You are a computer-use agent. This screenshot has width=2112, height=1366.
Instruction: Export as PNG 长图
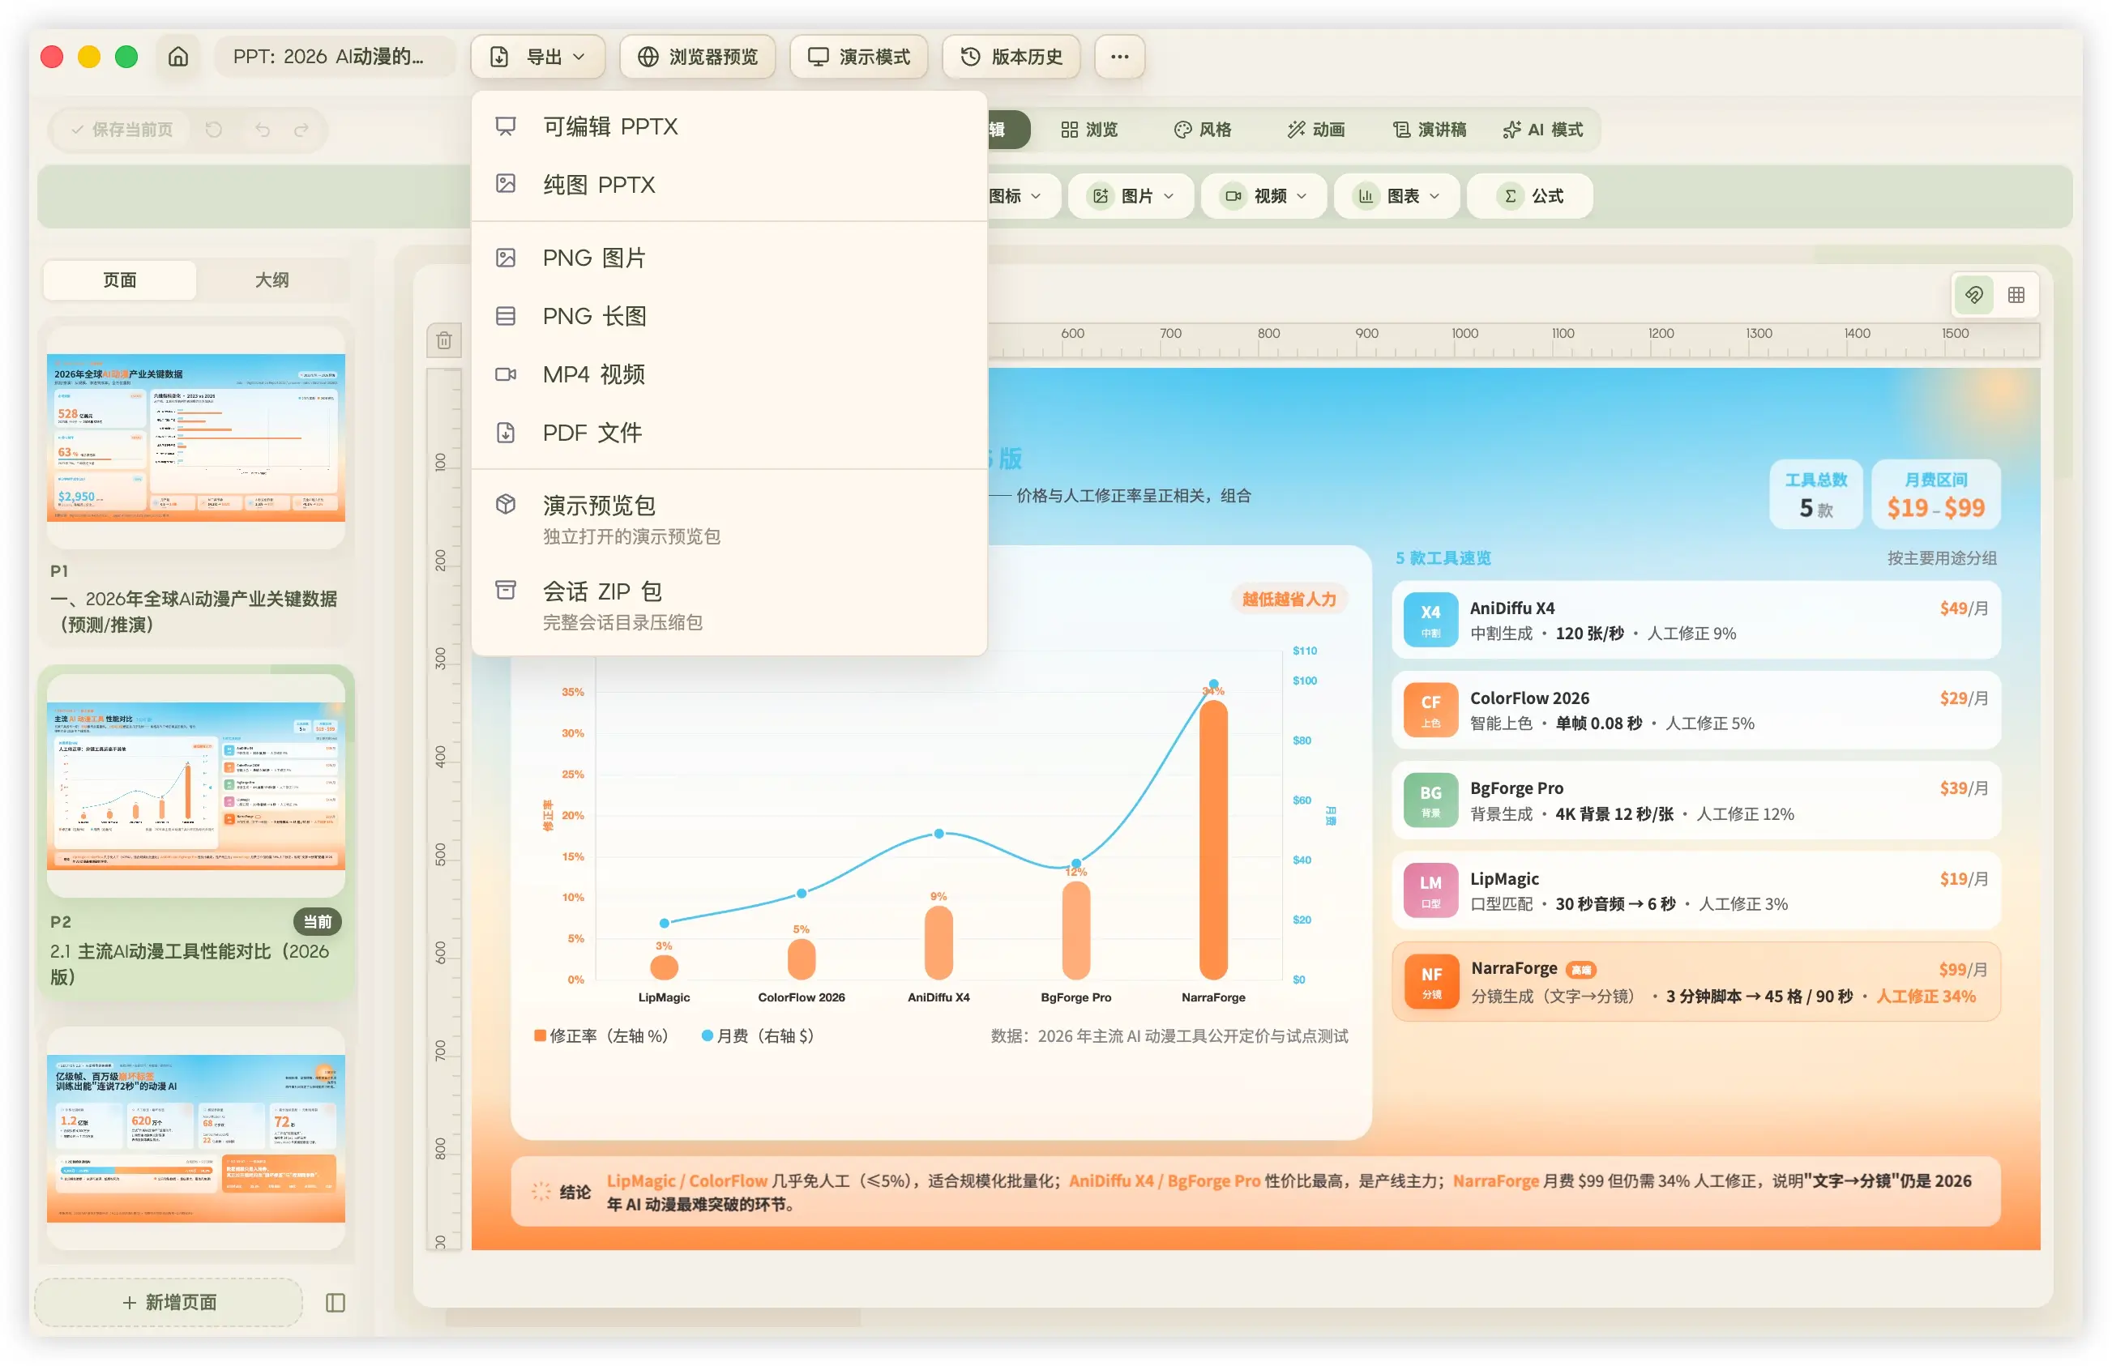[729, 316]
